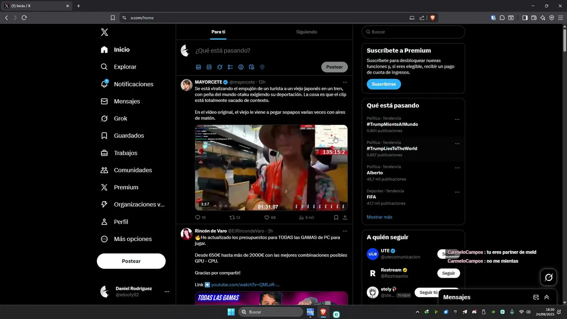Schedule the post with the calendar icon
Viewport: 567px width, 319px height.
point(252,67)
